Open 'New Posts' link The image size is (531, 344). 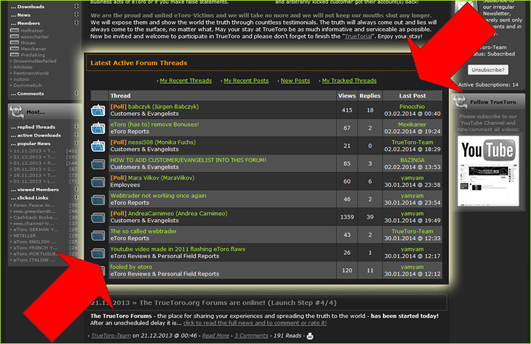click(x=295, y=81)
